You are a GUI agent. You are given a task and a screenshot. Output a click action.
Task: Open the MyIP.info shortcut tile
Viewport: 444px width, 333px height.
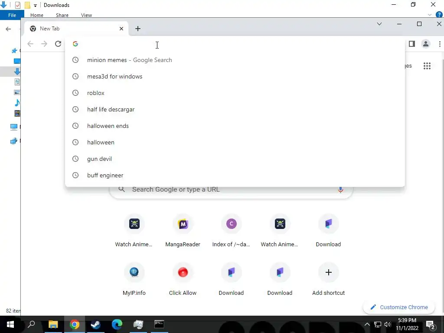(134, 280)
